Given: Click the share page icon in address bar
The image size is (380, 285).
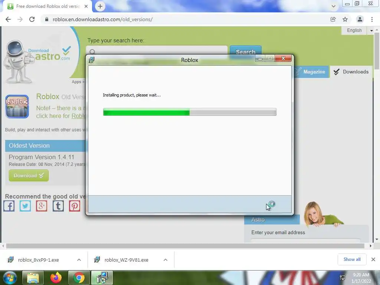Looking at the screenshot, I should (x=333, y=19).
